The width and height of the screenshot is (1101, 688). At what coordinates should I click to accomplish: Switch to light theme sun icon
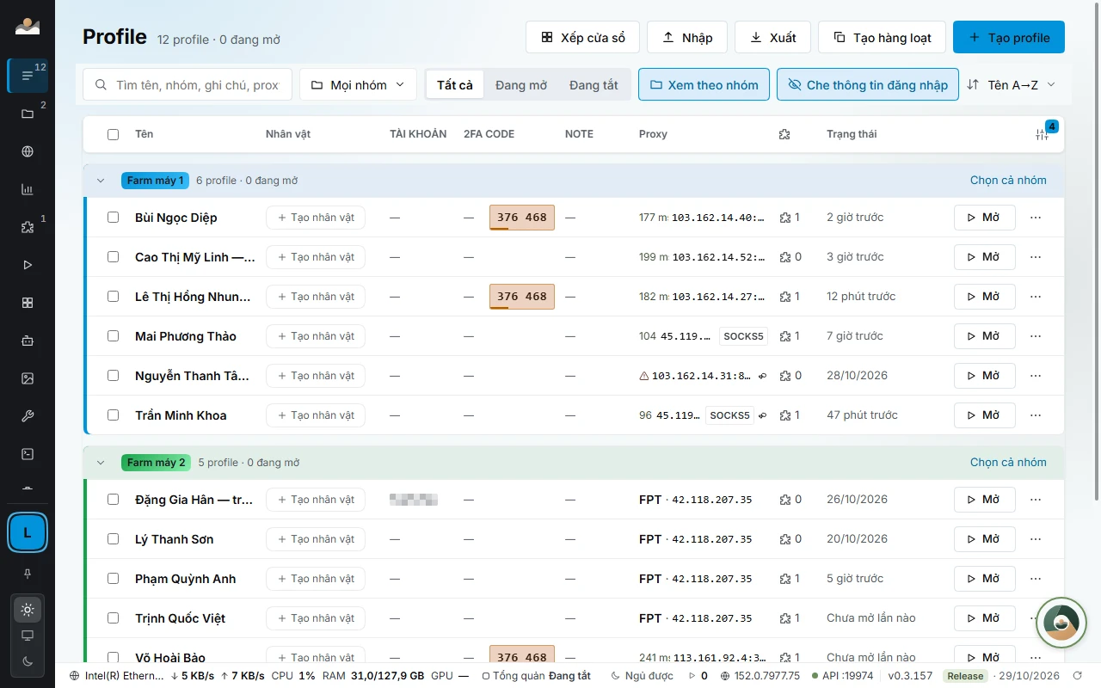pyautogui.click(x=28, y=610)
